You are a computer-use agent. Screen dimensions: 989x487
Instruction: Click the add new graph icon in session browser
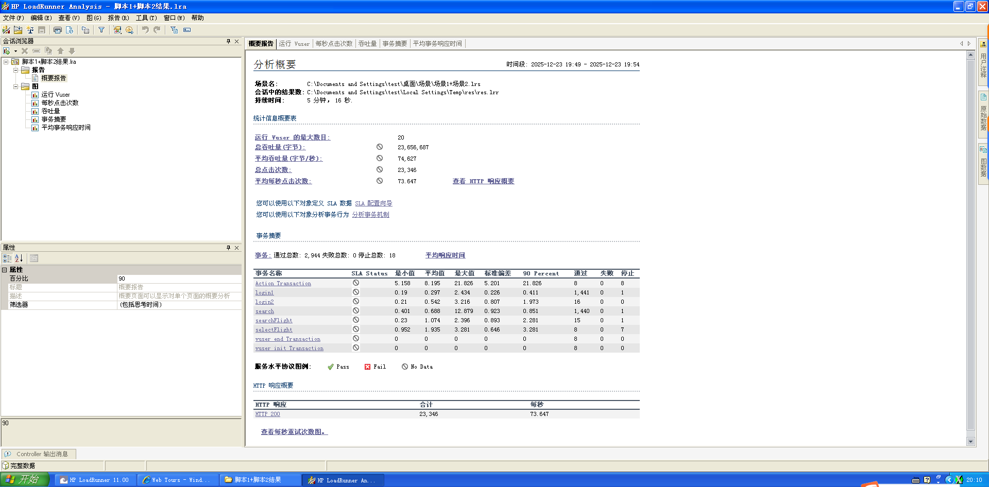(x=7, y=51)
